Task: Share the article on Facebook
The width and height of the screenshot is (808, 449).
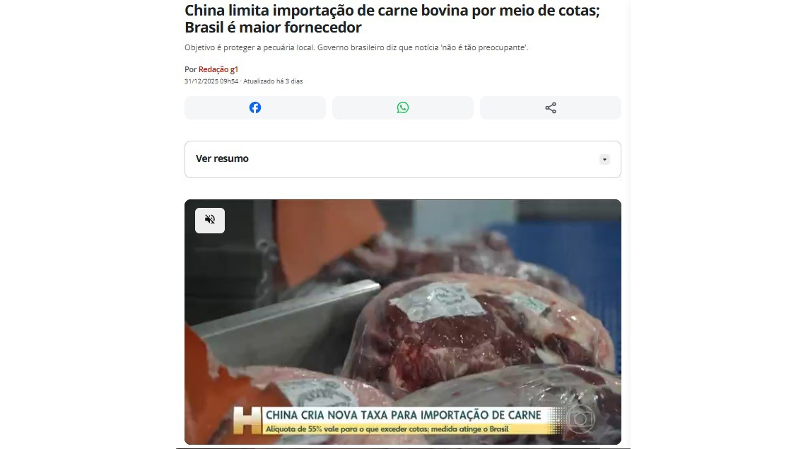Action: [255, 107]
